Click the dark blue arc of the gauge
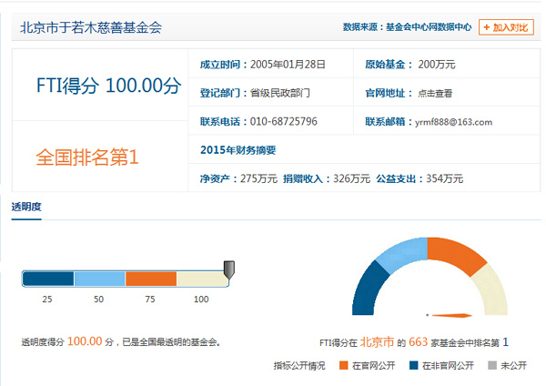This screenshot has width=546, height=386. click(x=368, y=289)
